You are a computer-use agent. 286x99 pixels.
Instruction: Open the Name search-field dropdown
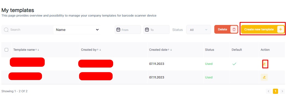pos(77,30)
